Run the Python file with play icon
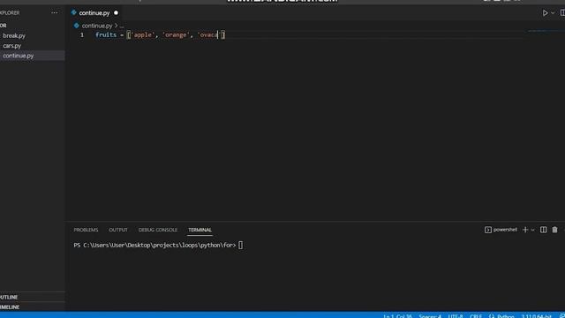The height and width of the screenshot is (318, 565). (545, 13)
